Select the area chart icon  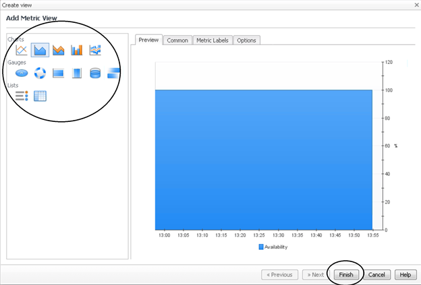tap(40, 50)
